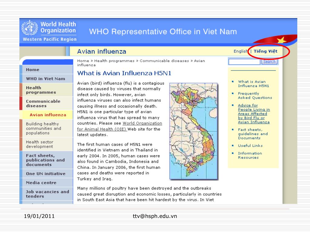This screenshot has width=310, height=232.
Task: Switch language to English
Action: tap(240, 51)
